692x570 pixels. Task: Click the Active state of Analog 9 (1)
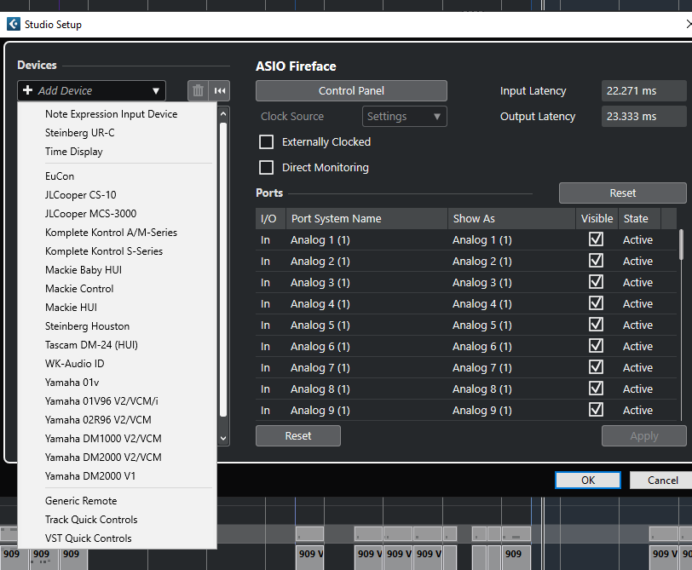tap(637, 411)
